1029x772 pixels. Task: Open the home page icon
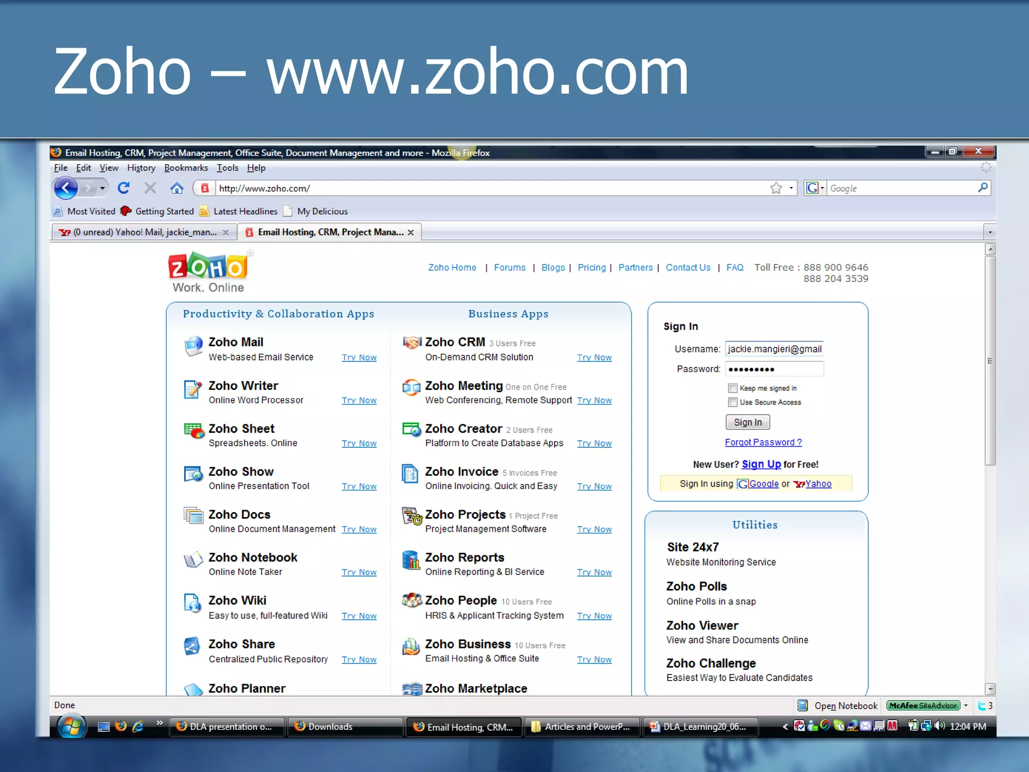click(176, 188)
